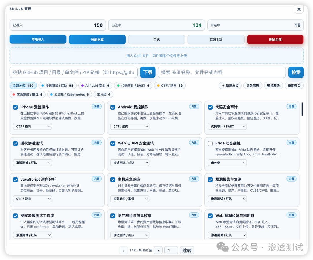This screenshot has height=260, width=313.
Task: Go to the previous page arrow
Action: (x=123, y=250)
